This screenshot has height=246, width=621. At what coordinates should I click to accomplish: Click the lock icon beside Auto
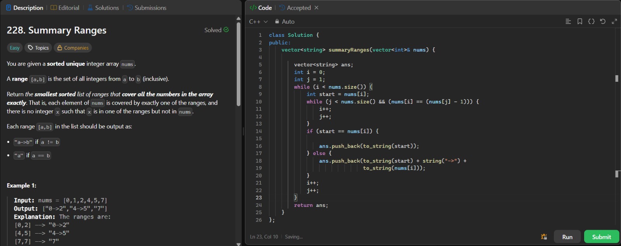point(277,22)
